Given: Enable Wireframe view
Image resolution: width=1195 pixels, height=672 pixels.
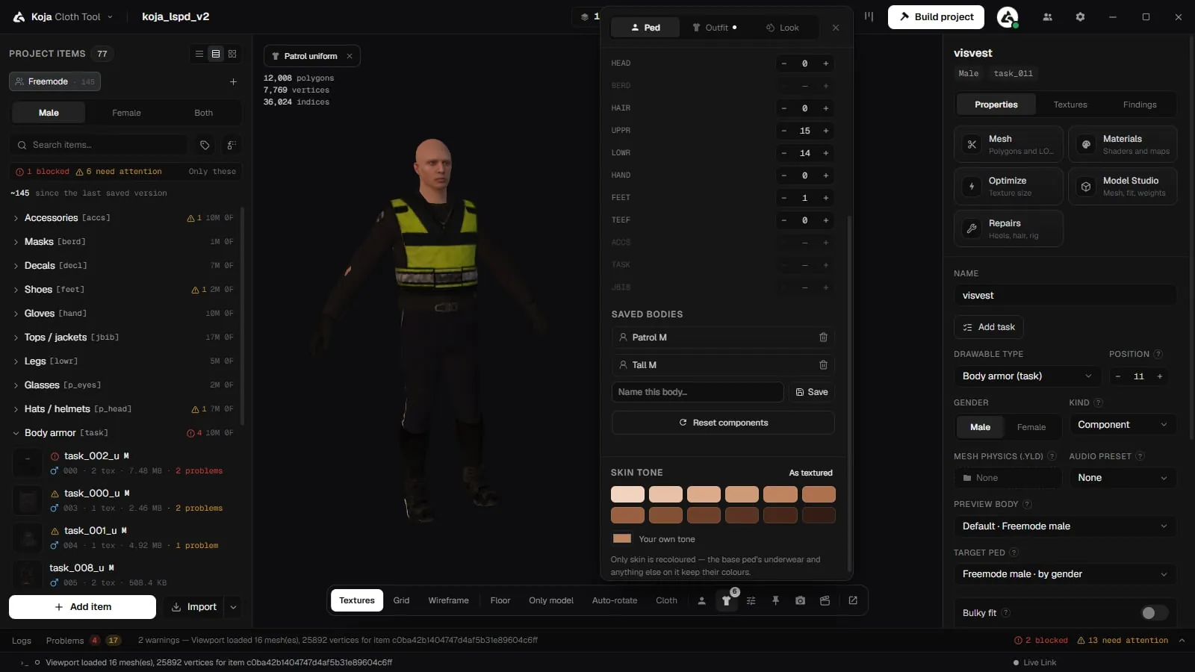Looking at the screenshot, I should coord(448,600).
